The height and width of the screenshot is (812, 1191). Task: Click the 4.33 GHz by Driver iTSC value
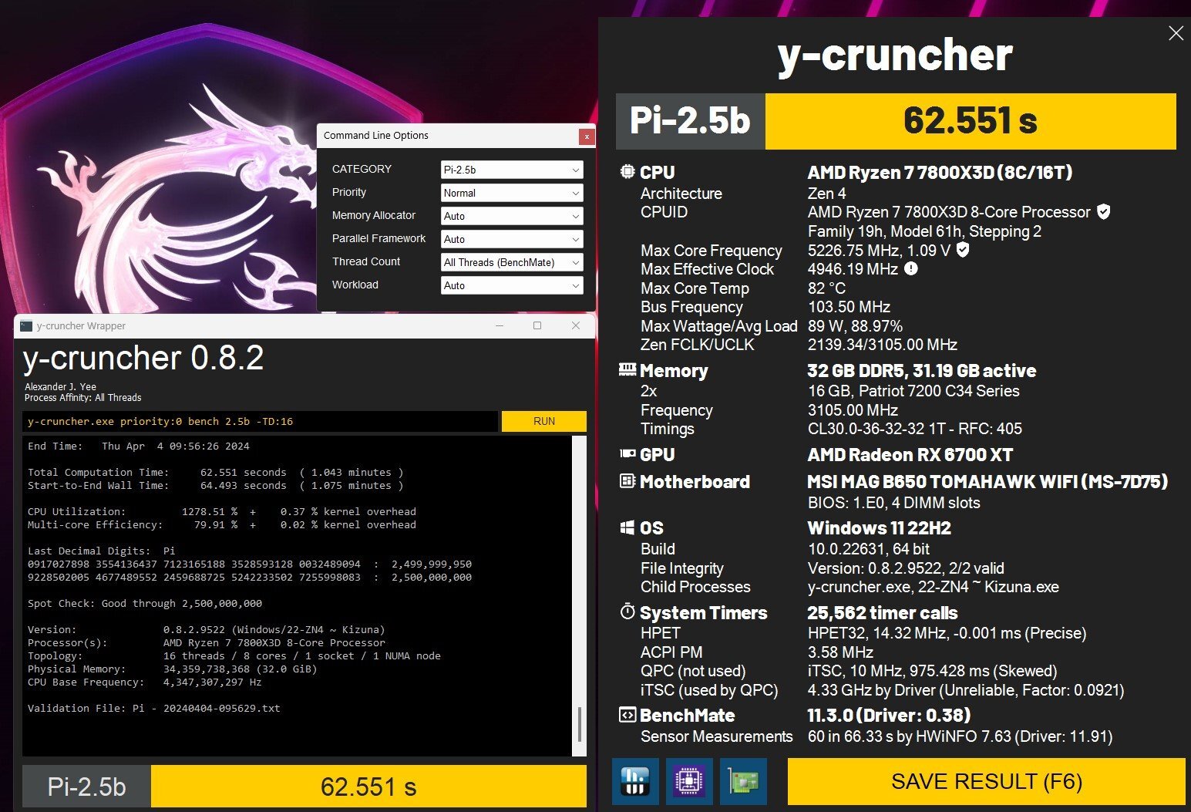coord(966,689)
